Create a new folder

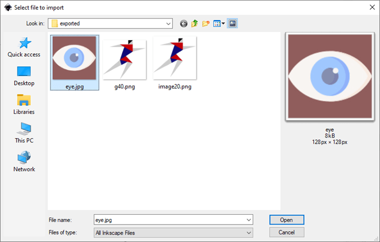tap(206, 23)
